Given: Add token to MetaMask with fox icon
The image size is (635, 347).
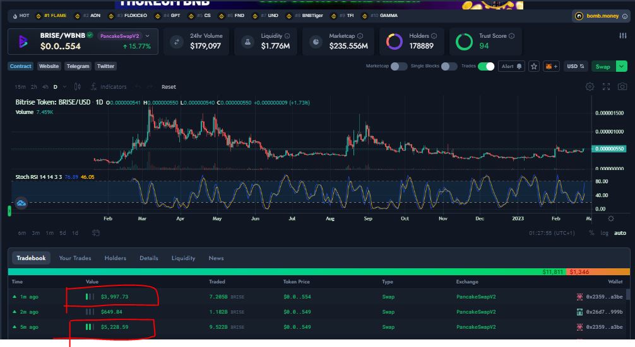Looking at the screenshot, I should [551, 66].
